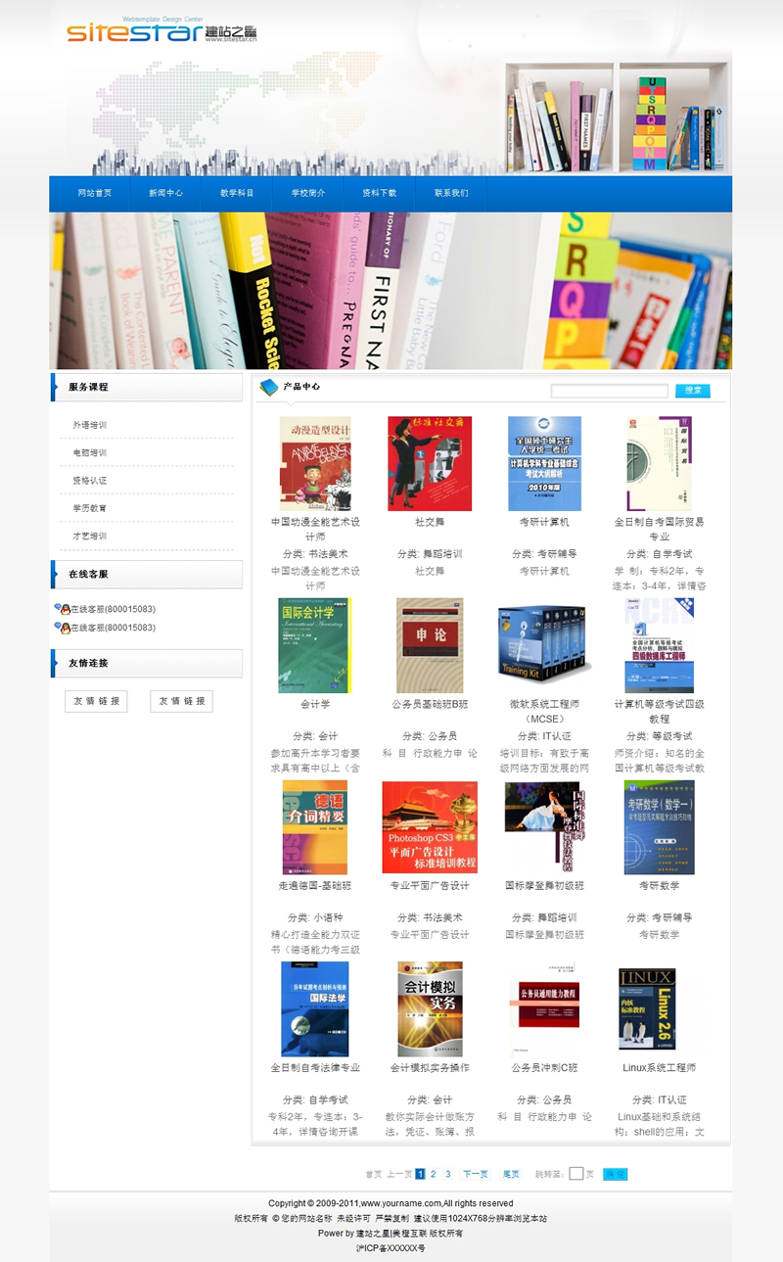Click the 下一页 next page link

(x=476, y=1174)
